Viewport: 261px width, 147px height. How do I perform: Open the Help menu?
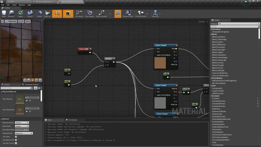(x=29, y=5)
